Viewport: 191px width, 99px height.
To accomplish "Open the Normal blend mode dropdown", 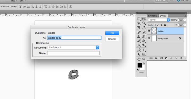I will click(x=159, y=20).
